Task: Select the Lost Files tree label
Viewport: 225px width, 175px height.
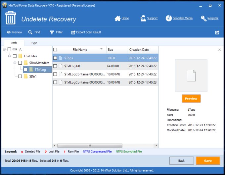Action: 30,56
